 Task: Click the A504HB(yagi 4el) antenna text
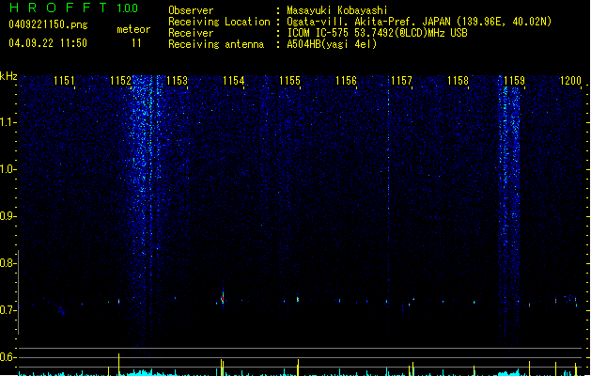332,44
